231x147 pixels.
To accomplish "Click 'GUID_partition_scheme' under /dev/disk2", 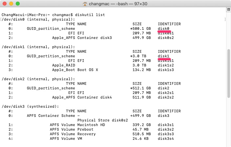I will (x=51, y=88).
